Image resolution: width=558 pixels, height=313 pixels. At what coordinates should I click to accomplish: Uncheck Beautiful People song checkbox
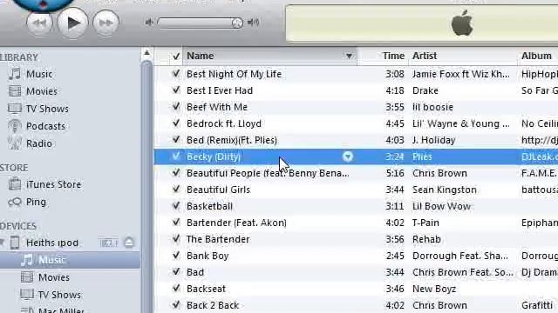pyautogui.click(x=176, y=173)
